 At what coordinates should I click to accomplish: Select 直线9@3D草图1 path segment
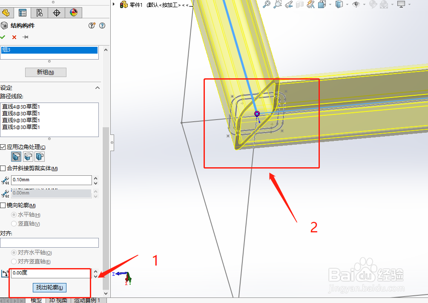21,120
